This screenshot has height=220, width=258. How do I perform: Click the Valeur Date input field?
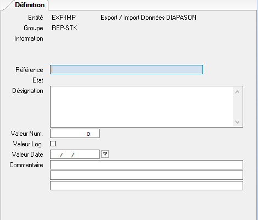pyautogui.click(x=75, y=155)
